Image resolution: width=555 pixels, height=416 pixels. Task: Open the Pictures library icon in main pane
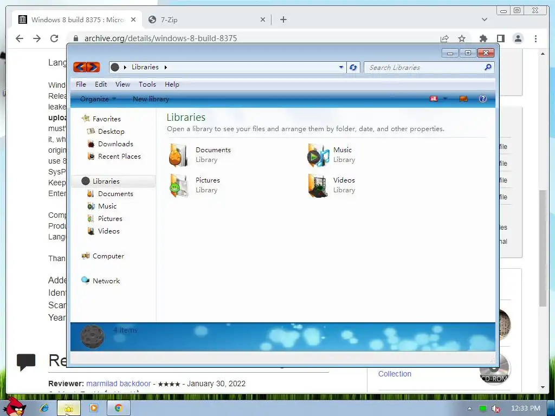pos(178,185)
